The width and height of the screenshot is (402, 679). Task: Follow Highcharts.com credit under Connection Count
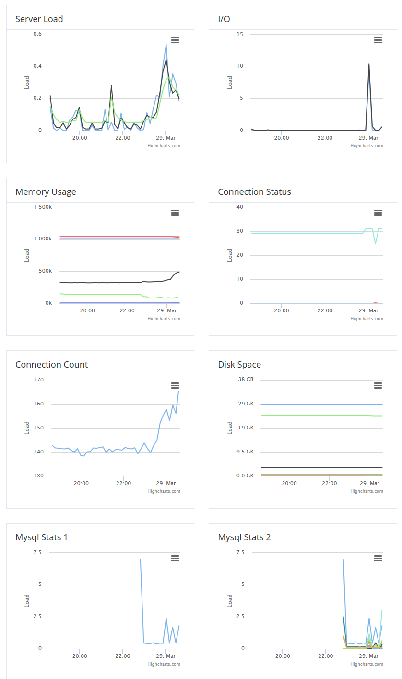click(x=164, y=491)
